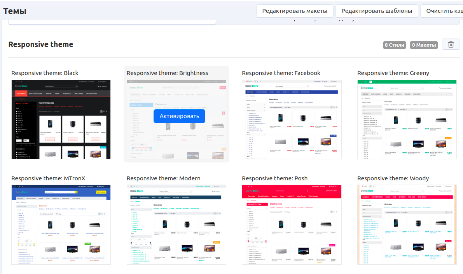Viewport: 463px width, 274px height.
Task: Select the Modern theme preview
Action: tap(176, 225)
